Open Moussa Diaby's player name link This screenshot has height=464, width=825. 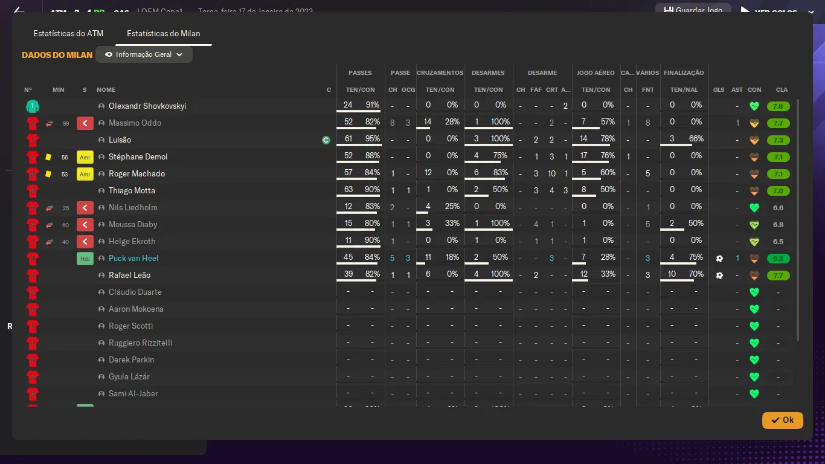[x=133, y=225]
